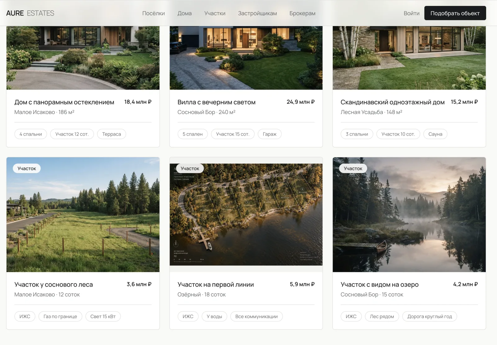Open the lake view plot photo
Image resolution: width=497 pixels, height=345 pixels.
(409, 215)
